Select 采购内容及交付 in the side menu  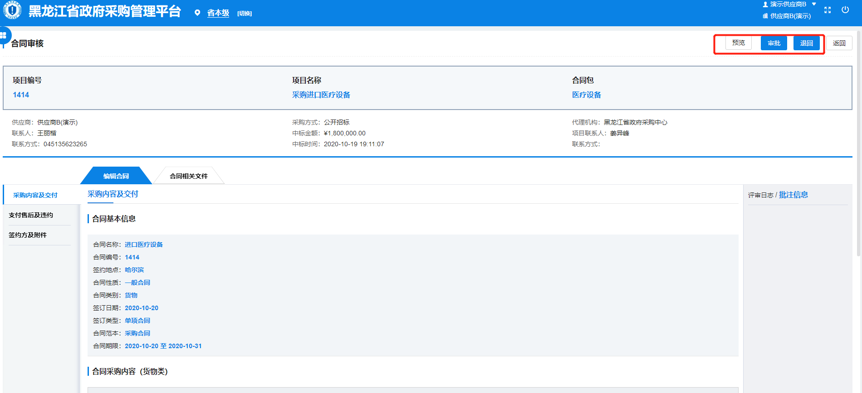[x=35, y=196]
